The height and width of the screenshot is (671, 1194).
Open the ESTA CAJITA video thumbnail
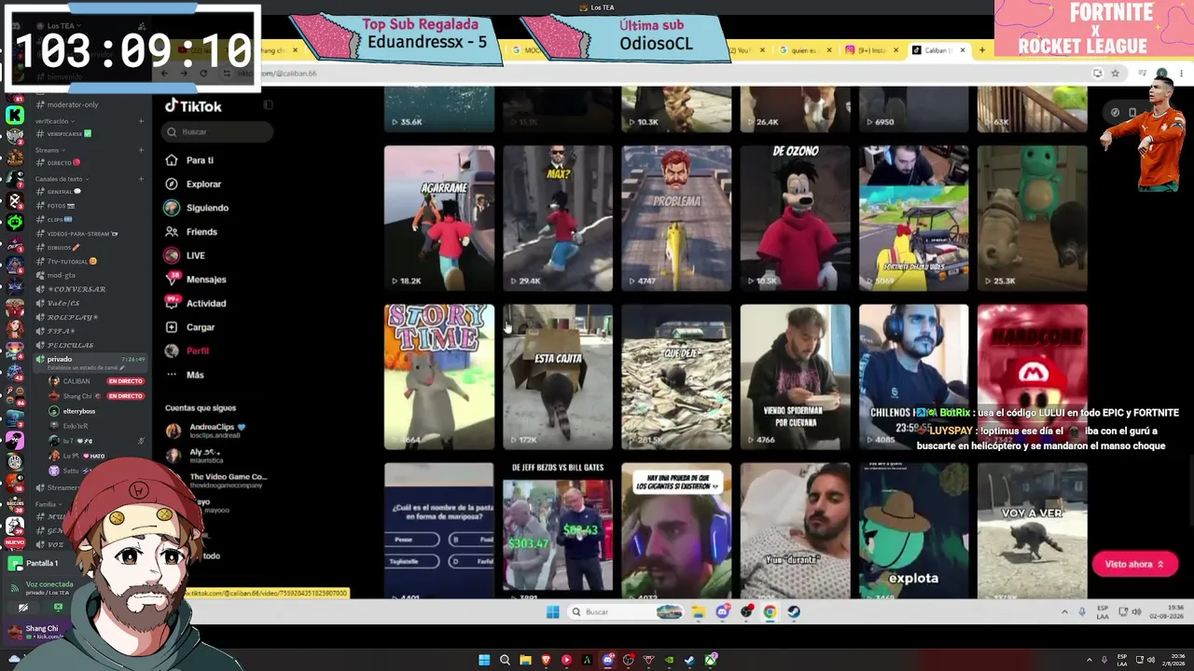(x=558, y=377)
